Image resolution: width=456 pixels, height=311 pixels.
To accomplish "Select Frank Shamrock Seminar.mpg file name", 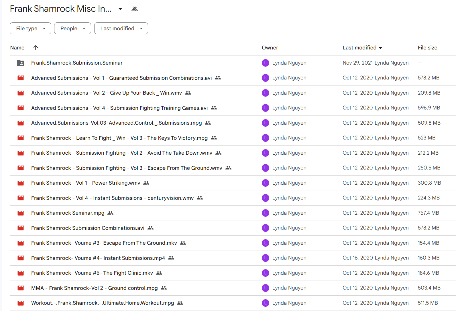I will [68, 213].
